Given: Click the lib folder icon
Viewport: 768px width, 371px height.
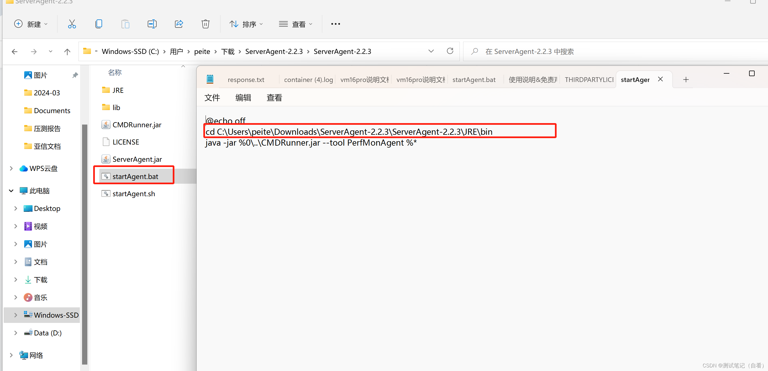Looking at the screenshot, I should point(106,107).
